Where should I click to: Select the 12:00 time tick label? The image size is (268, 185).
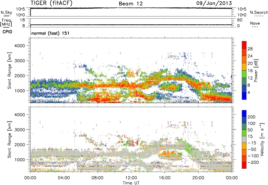click(131, 178)
